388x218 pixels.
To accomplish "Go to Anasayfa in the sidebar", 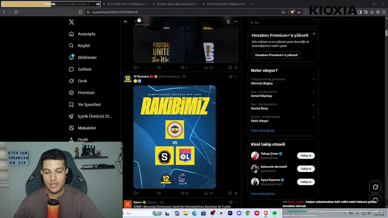I will click(x=82, y=34).
